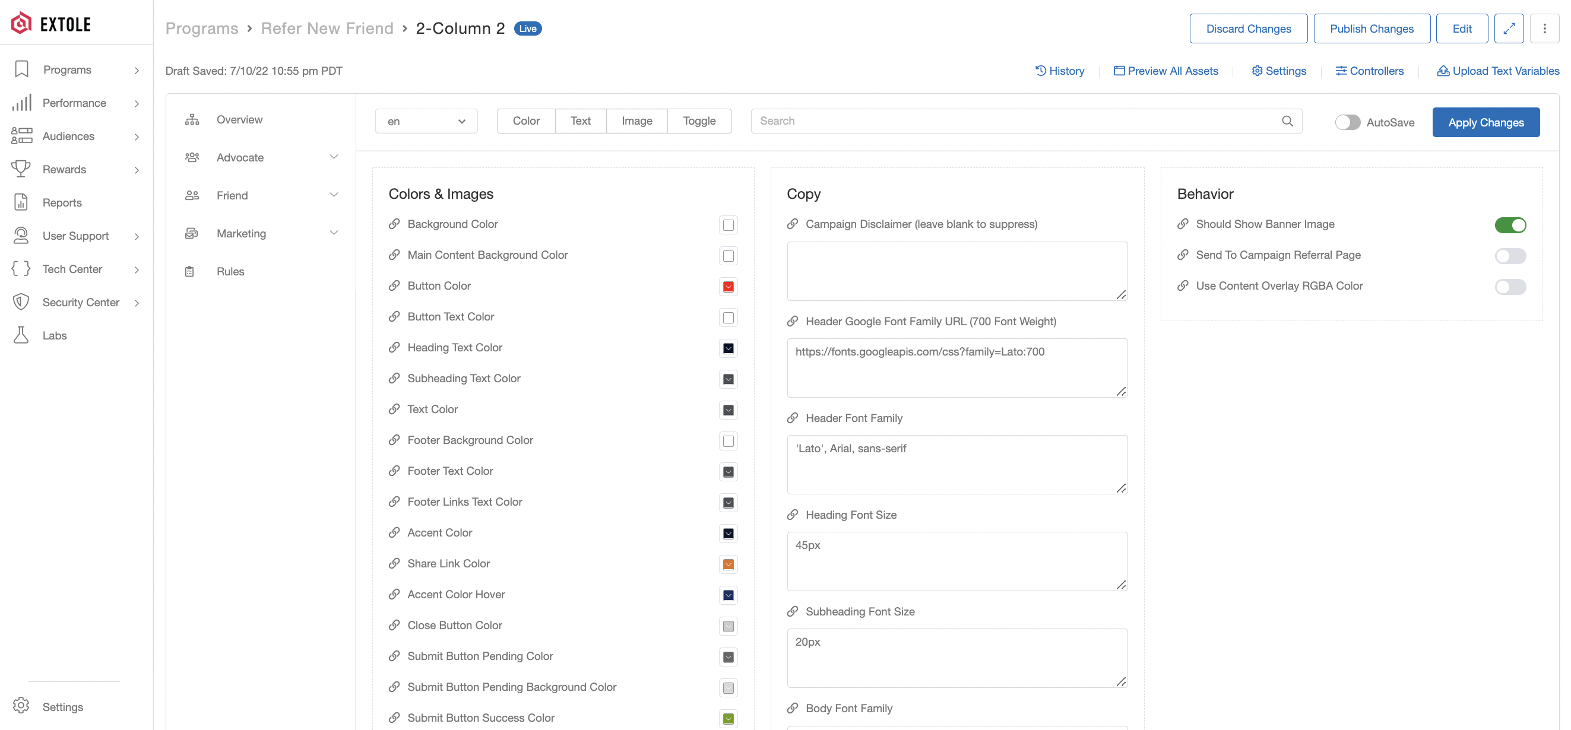
Task: Select the Color filter tab
Action: pyautogui.click(x=525, y=120)
